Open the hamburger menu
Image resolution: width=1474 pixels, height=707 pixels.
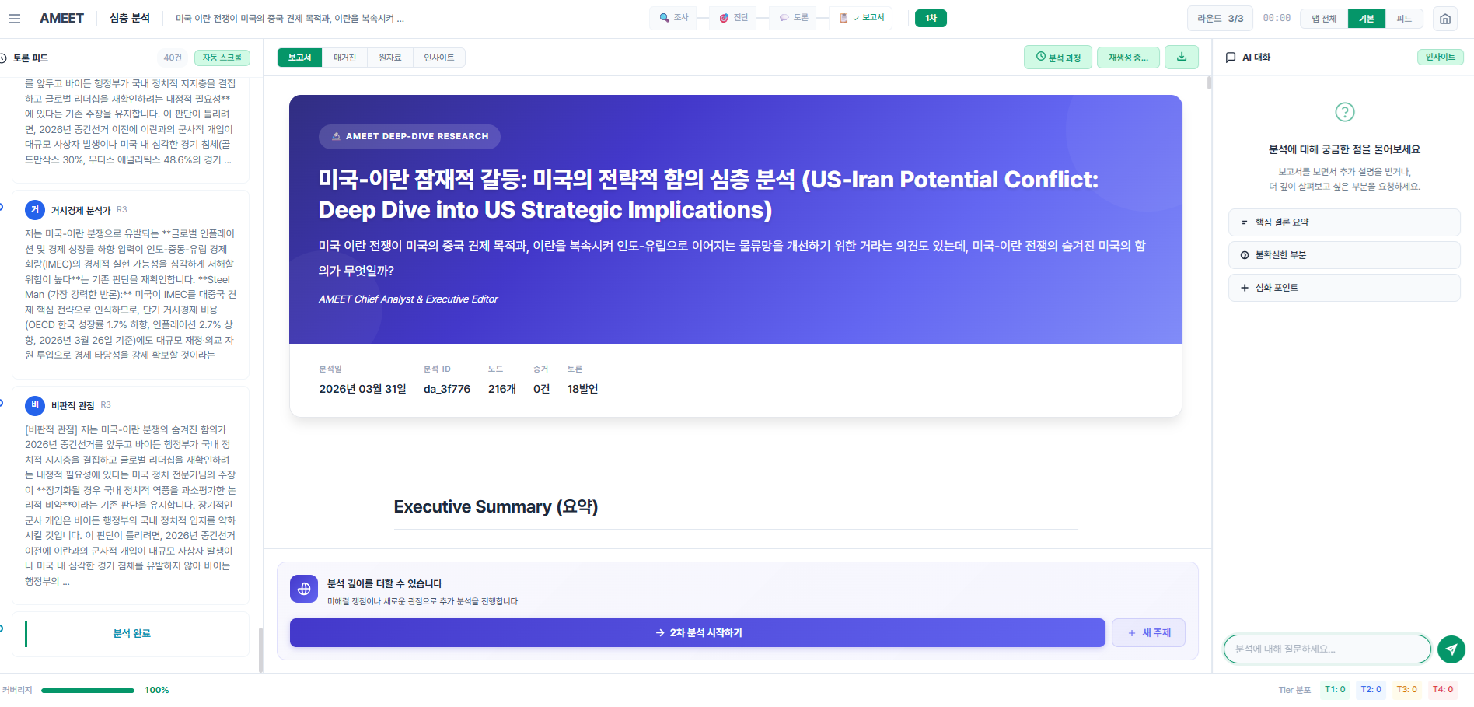click(15, 17)
